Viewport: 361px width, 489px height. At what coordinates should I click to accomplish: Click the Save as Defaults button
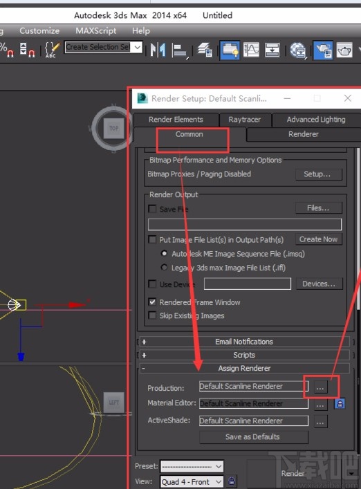click(x=253, y=437)
